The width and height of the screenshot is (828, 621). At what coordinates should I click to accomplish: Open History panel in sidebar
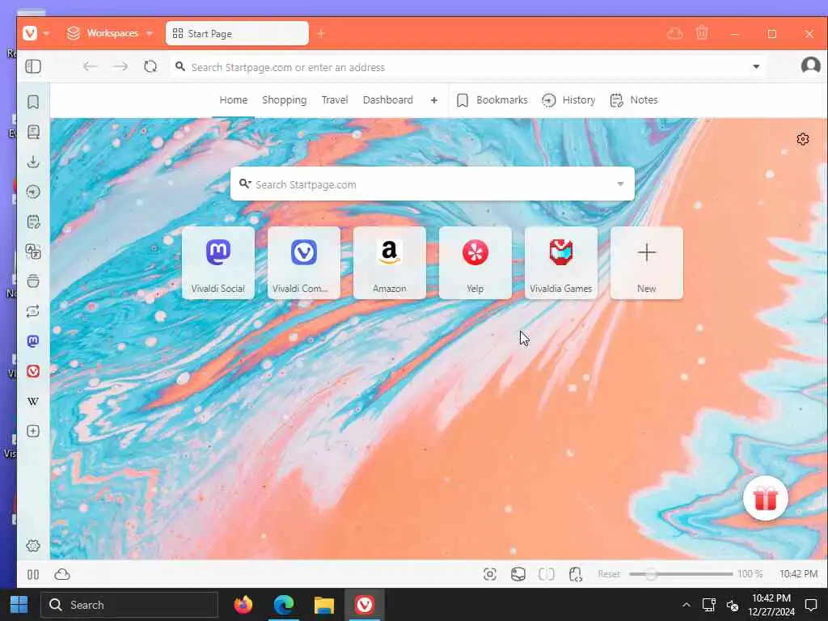coord(33,191)
